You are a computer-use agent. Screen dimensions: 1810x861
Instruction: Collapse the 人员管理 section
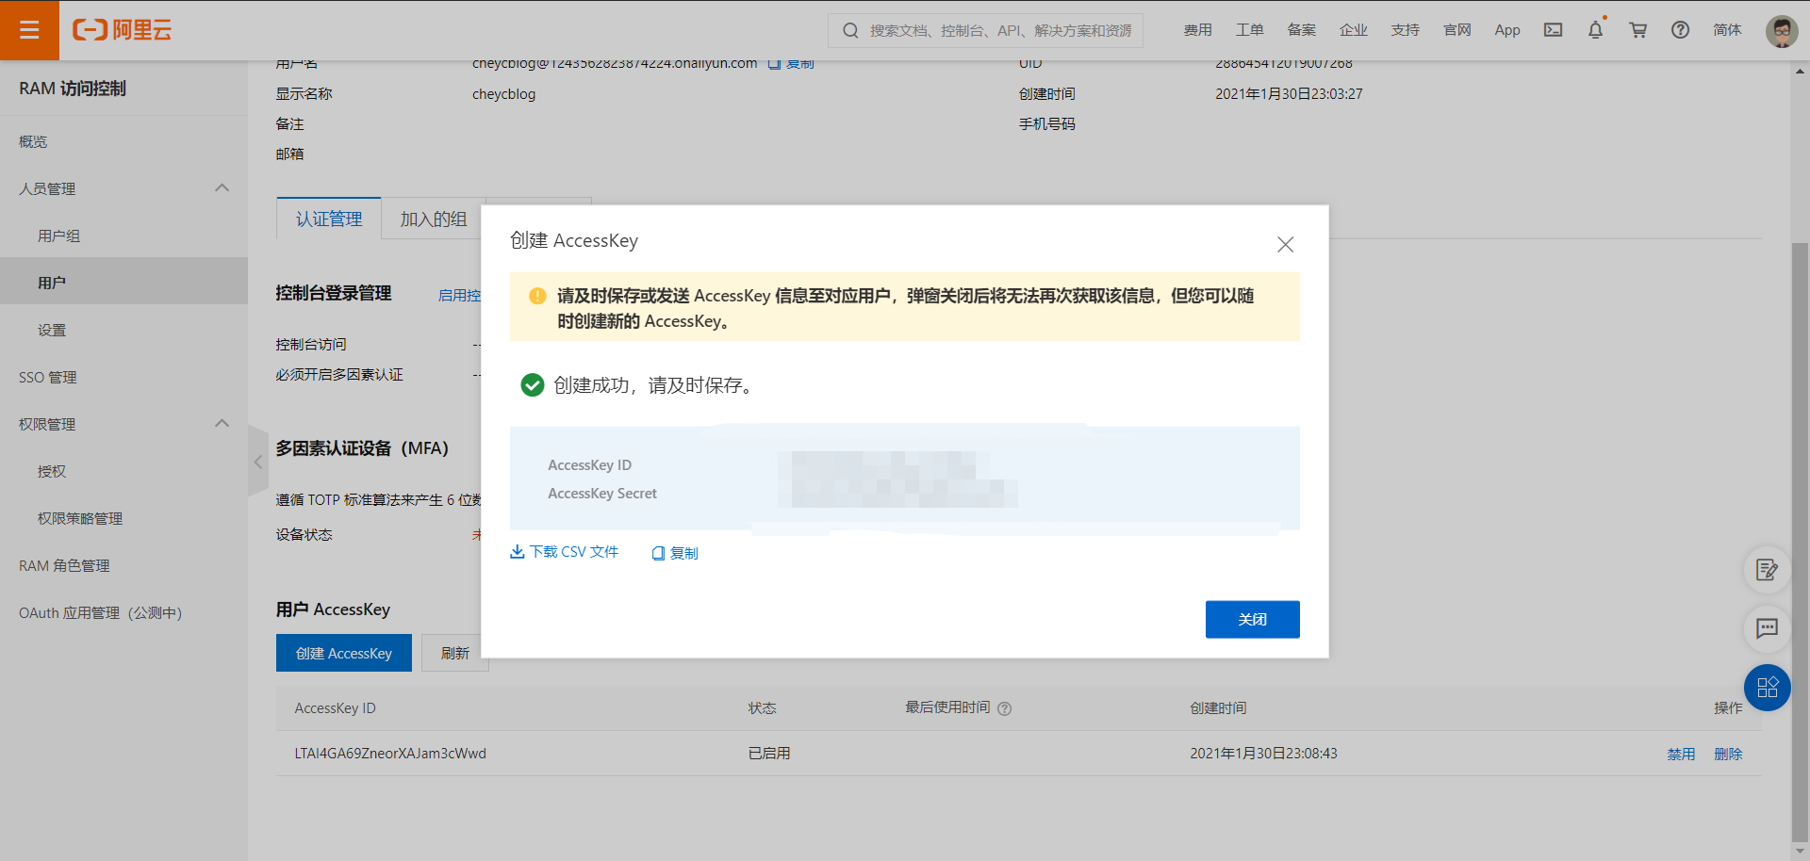(x=222, y=188)
